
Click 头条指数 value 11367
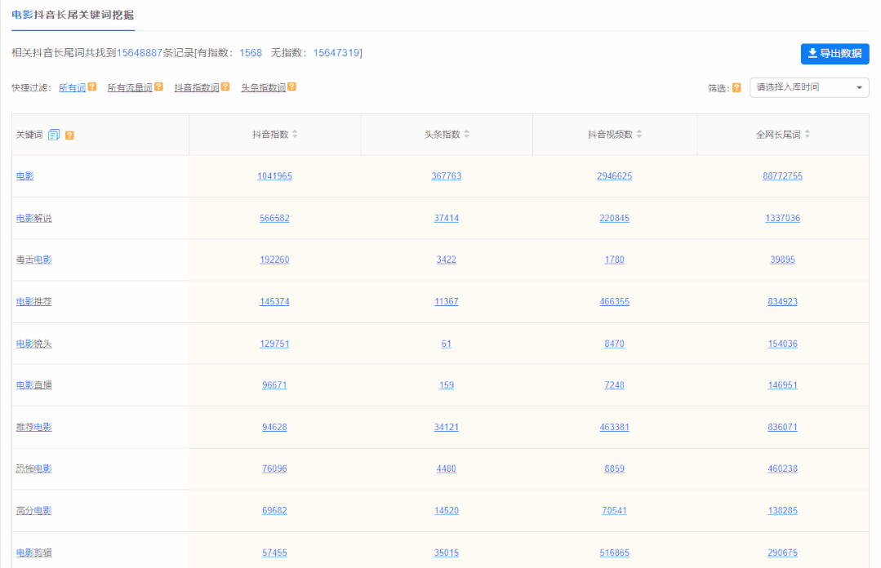coord(446,302)
